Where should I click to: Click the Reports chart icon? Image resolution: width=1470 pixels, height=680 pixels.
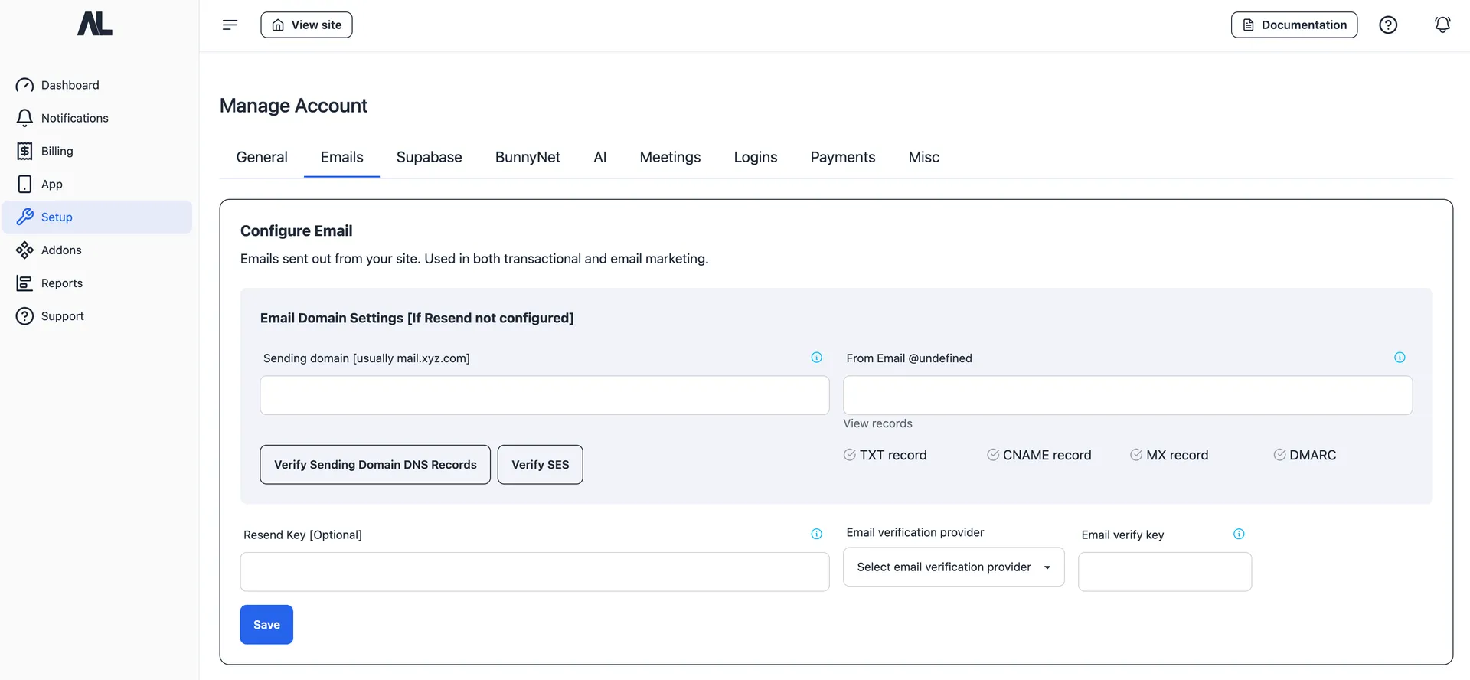tap(24, 283)
